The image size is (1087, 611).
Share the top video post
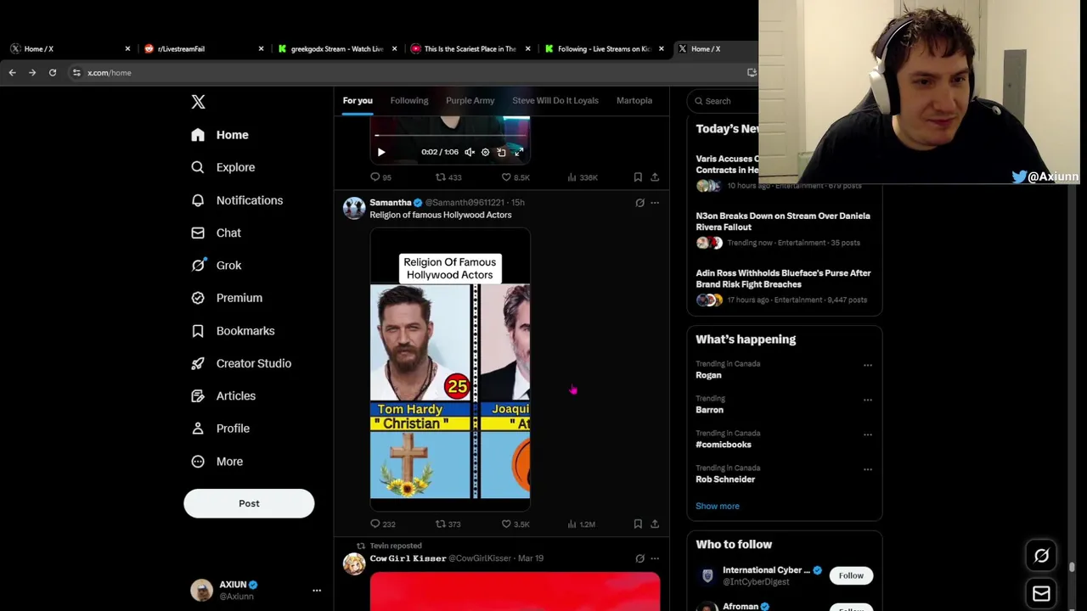655,177
